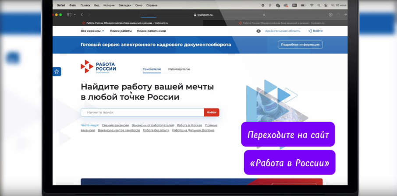Click the Вакансии центра занятости link
This screenshot has width=397, height=196.
[x=119, y=130]
